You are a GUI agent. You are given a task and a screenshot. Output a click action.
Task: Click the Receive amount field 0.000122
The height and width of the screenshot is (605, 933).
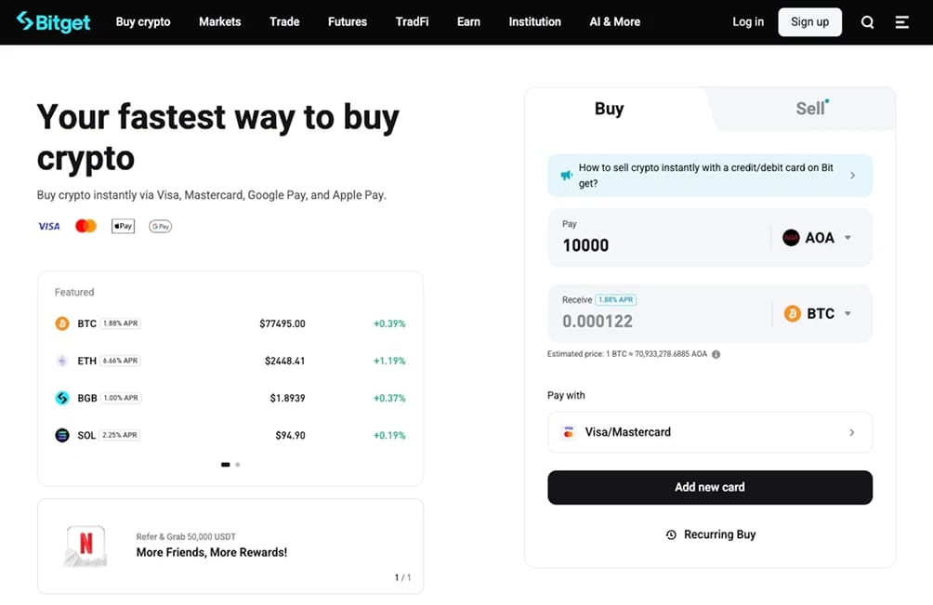pos(659,322)
